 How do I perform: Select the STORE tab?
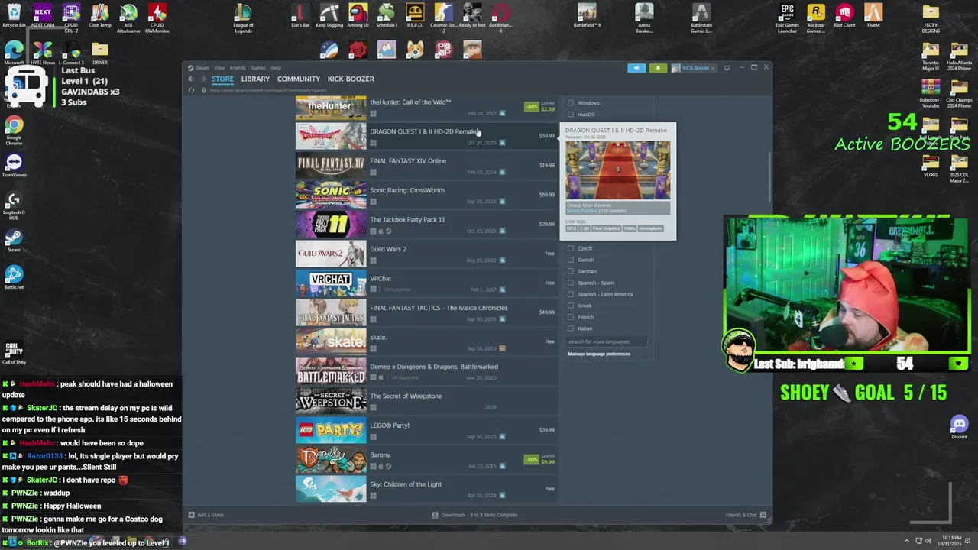click(x=222, y=79)
